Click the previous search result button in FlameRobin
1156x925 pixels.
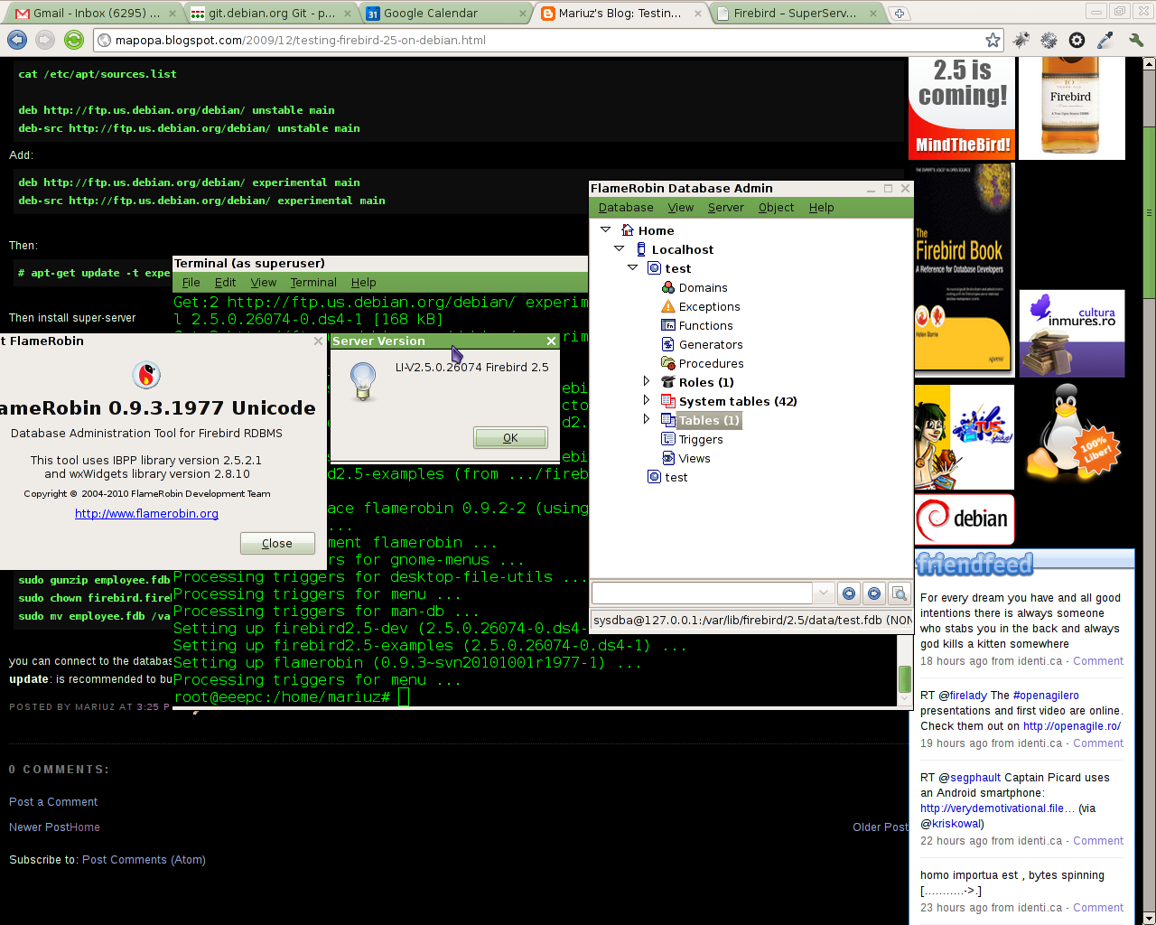848,593
